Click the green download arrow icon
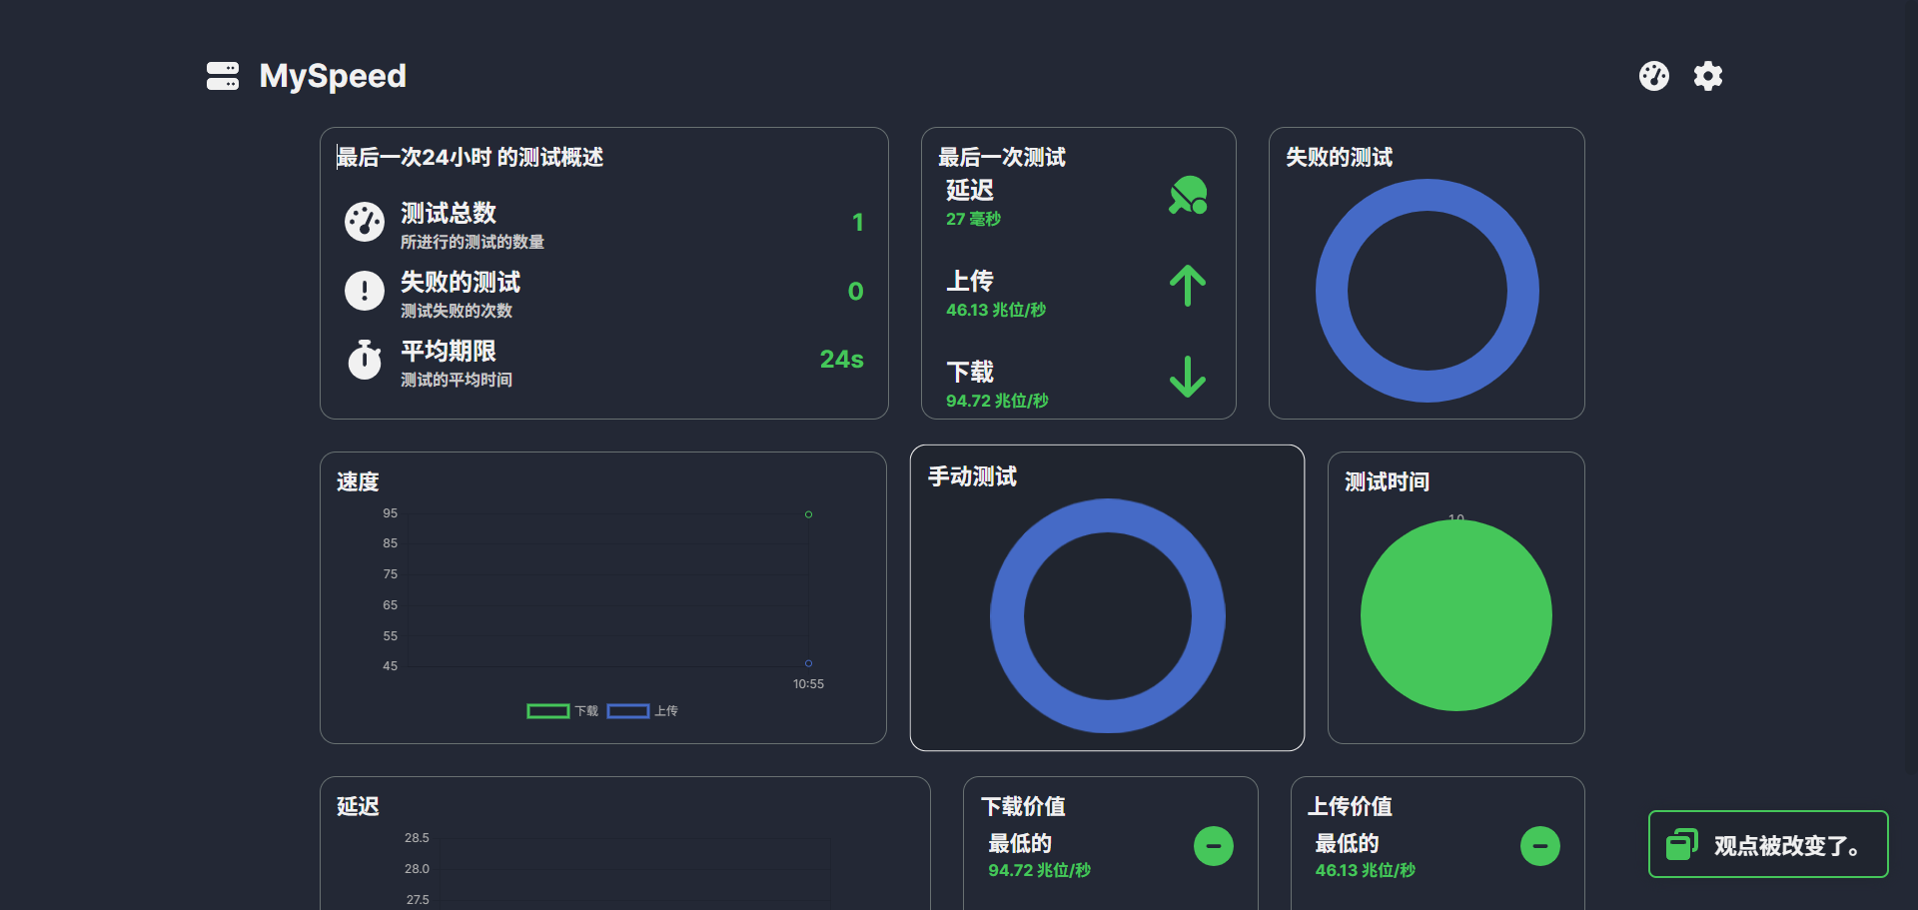Viewport: 1918px width, 910px height. (1188, 377)
